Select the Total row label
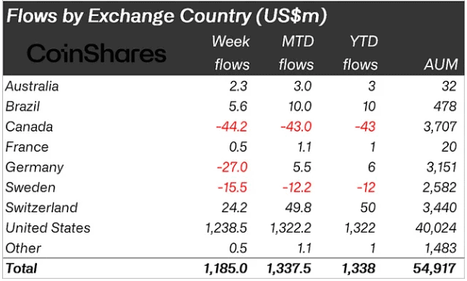Screen dimensions: 467x281 [21, 268]
